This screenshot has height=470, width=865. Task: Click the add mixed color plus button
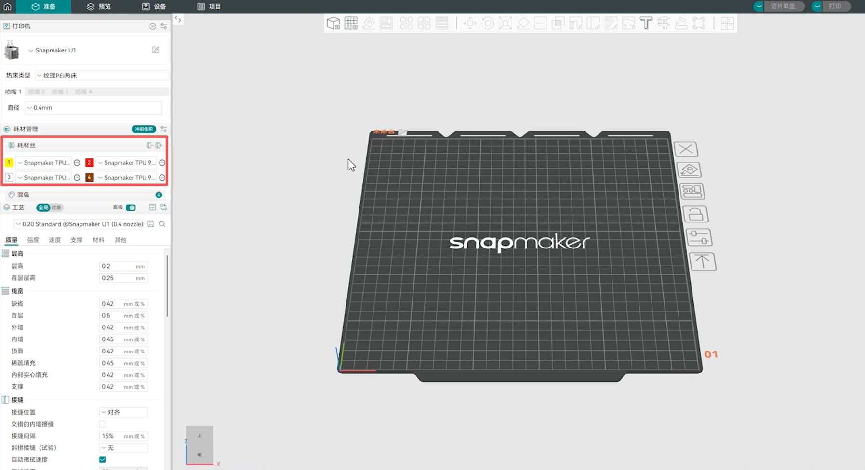(x=159, y=195)
